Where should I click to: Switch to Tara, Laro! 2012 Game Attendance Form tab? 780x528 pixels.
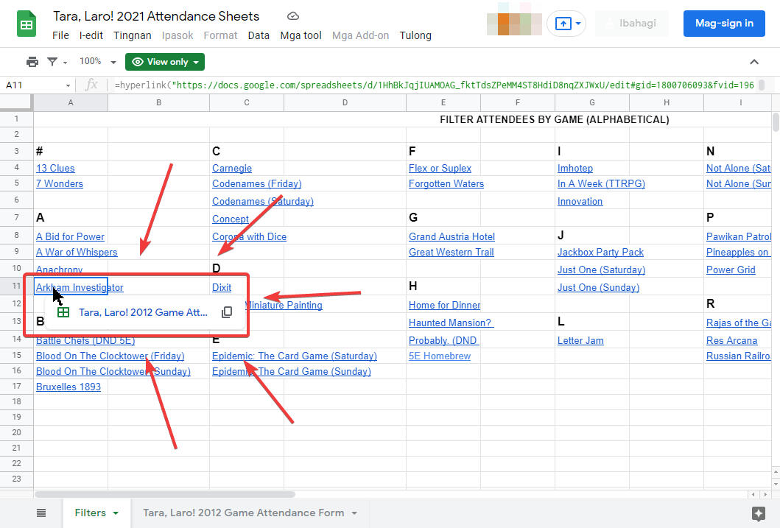pos(243,513)
